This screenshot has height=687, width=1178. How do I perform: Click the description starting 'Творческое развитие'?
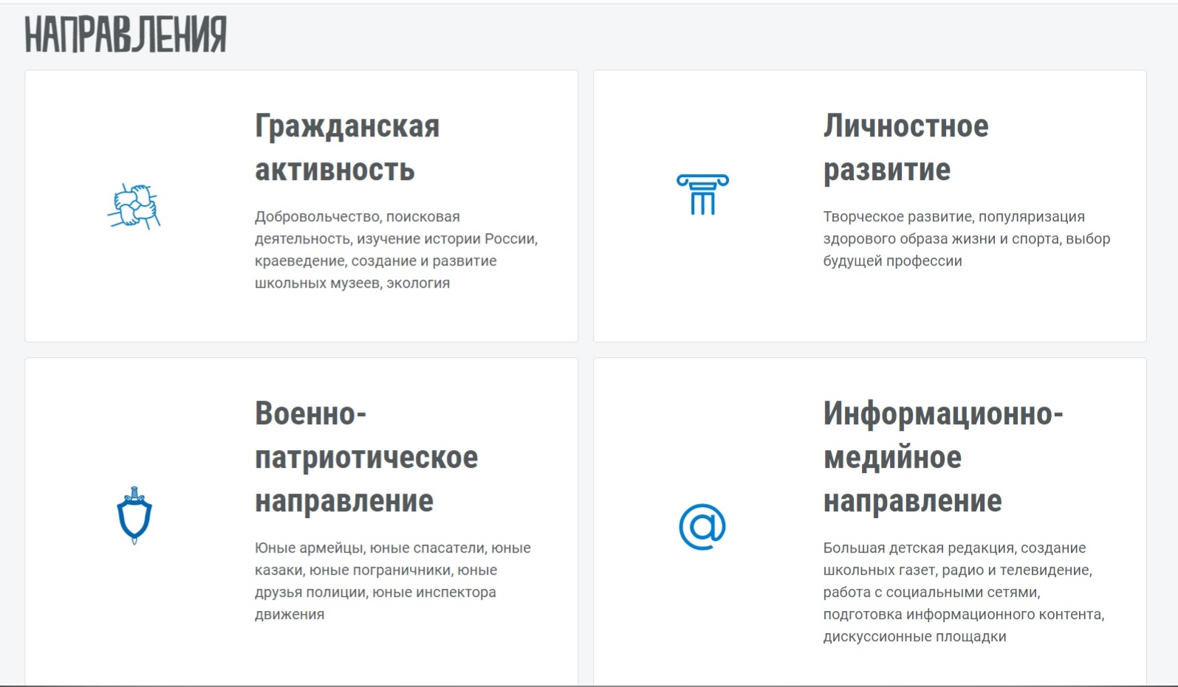point(967,238)
